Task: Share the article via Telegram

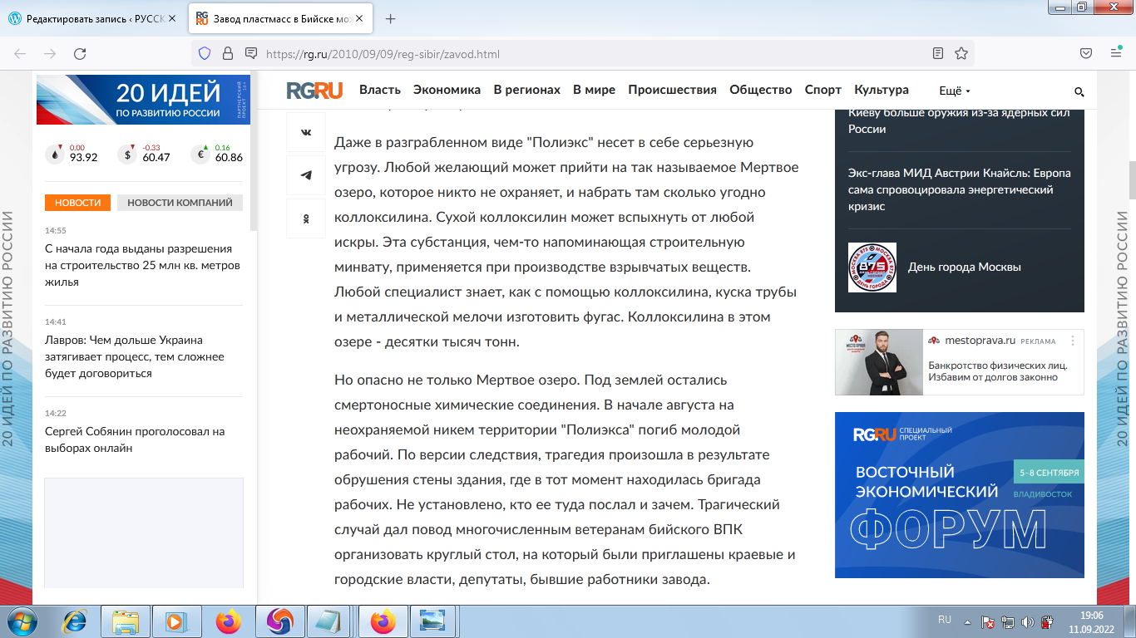Action: [x=306, y=175]
